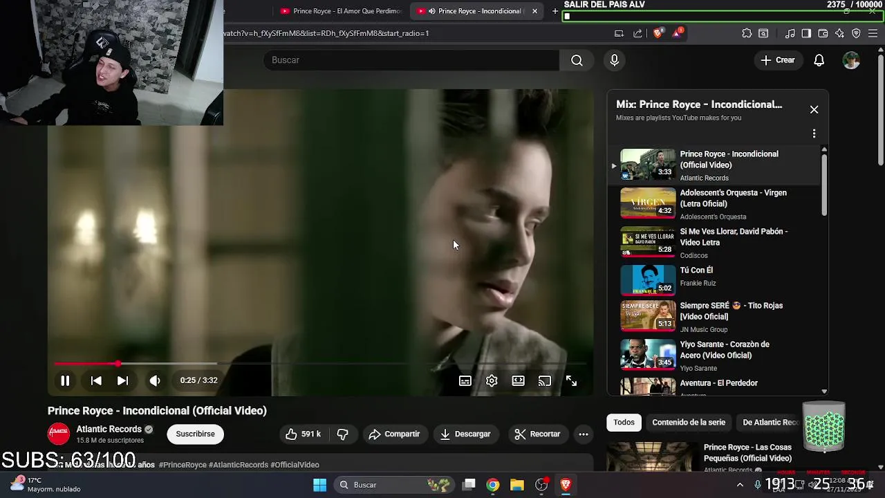Play Yiyo Sarante - Corazón de Acero

[714, 356]
